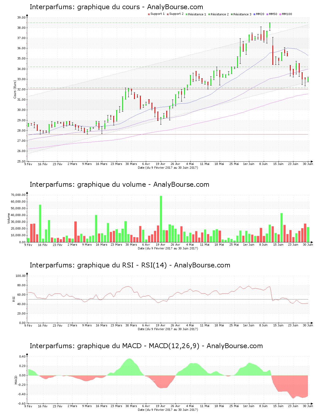The height and width of the screenshot is (417, 323).
Task: Click '1er Juin' on the price chart date axis
Action: [249, 164]
